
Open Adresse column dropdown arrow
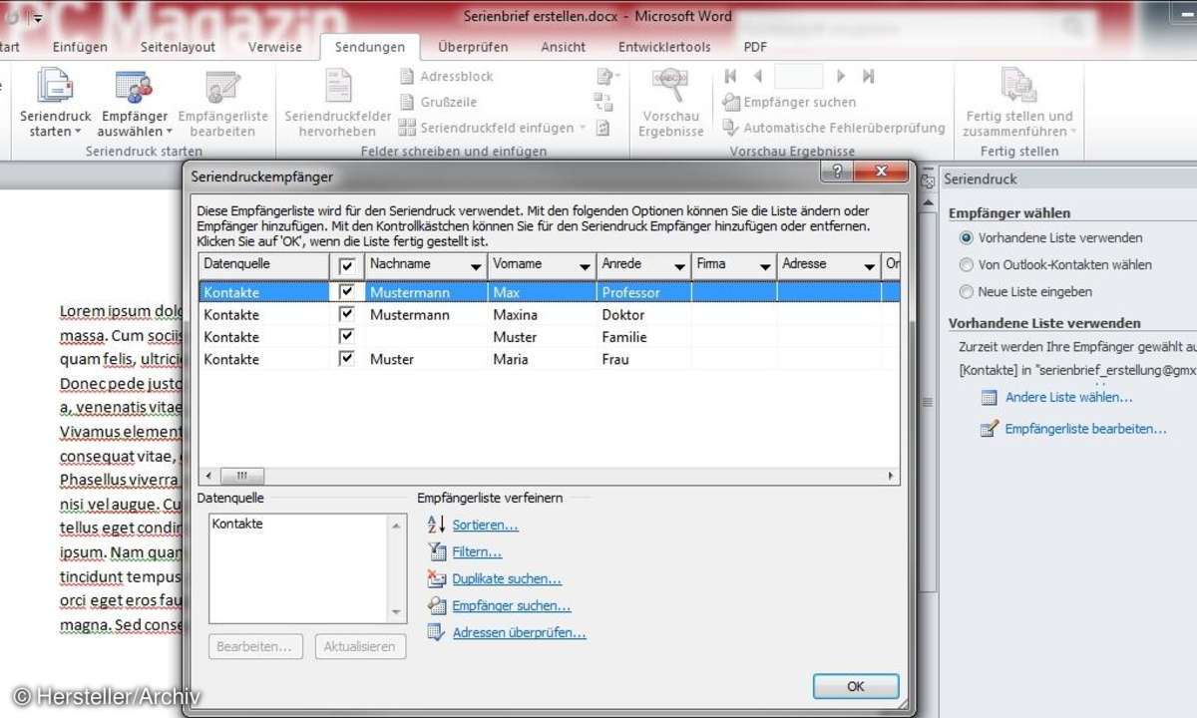pos(867,267)
